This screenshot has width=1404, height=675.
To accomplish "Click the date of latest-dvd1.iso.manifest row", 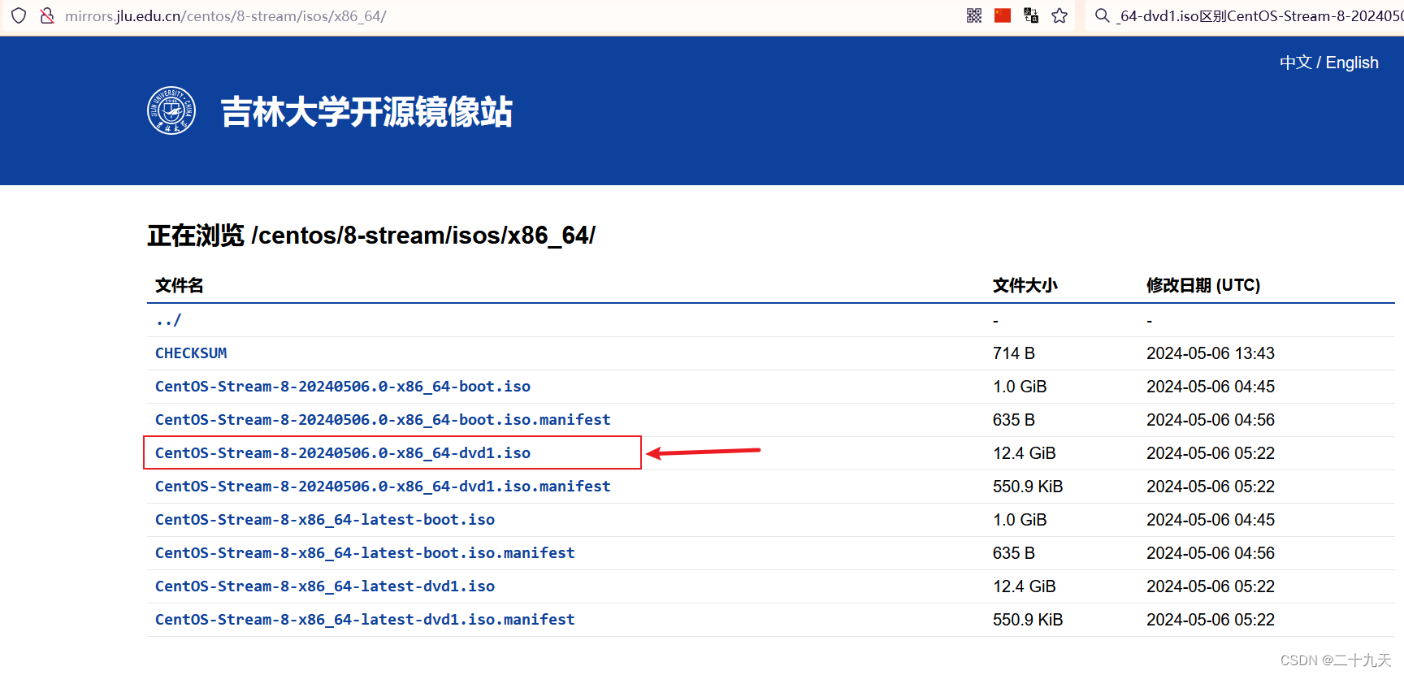I will (x=1211, y=620).
